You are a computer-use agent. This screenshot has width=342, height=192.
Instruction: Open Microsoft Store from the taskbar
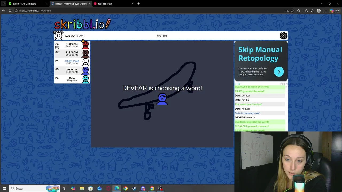coord(91,189)
